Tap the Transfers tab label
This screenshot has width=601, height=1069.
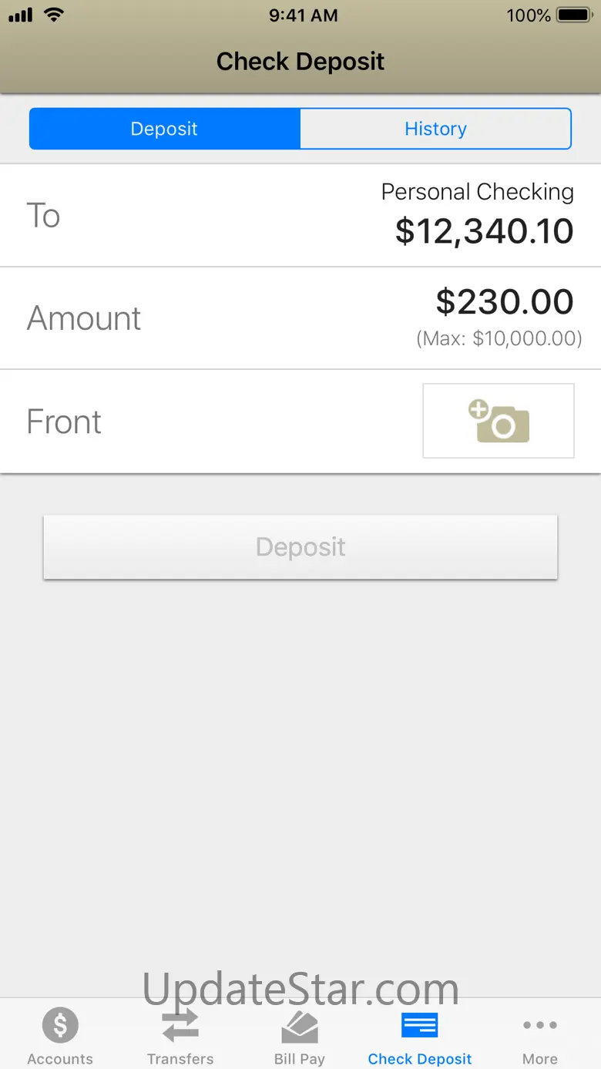(180, 1059)
